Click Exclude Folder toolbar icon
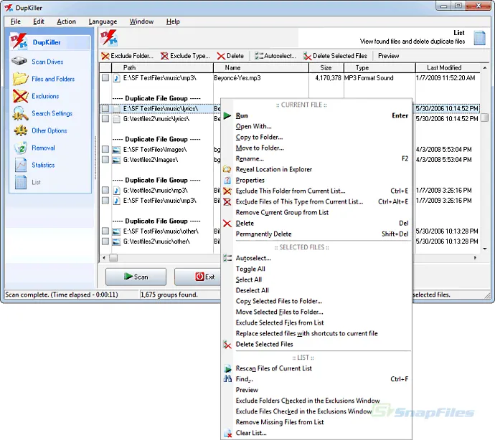Screen dimensions: 495x440 click(x=105, y=56)
